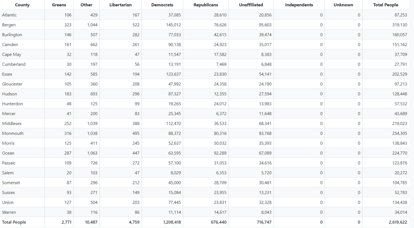The image size is (414, 228).
Task: Click the Unknown column header
Action: pos(343,5)
